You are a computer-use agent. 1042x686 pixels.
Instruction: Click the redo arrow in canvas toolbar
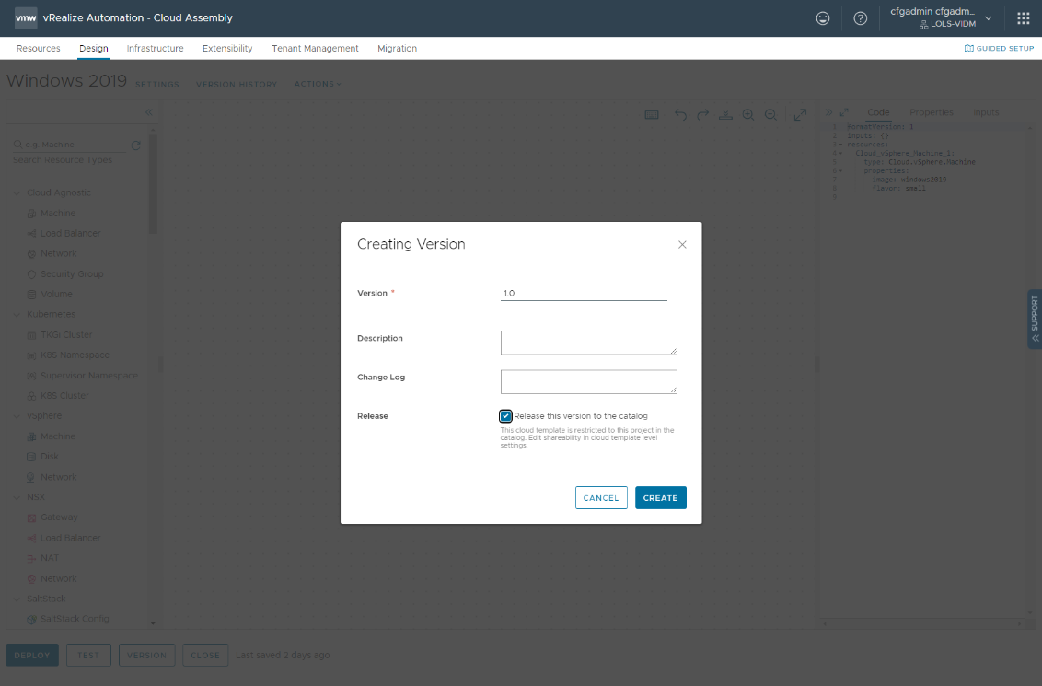coord(703,115)
